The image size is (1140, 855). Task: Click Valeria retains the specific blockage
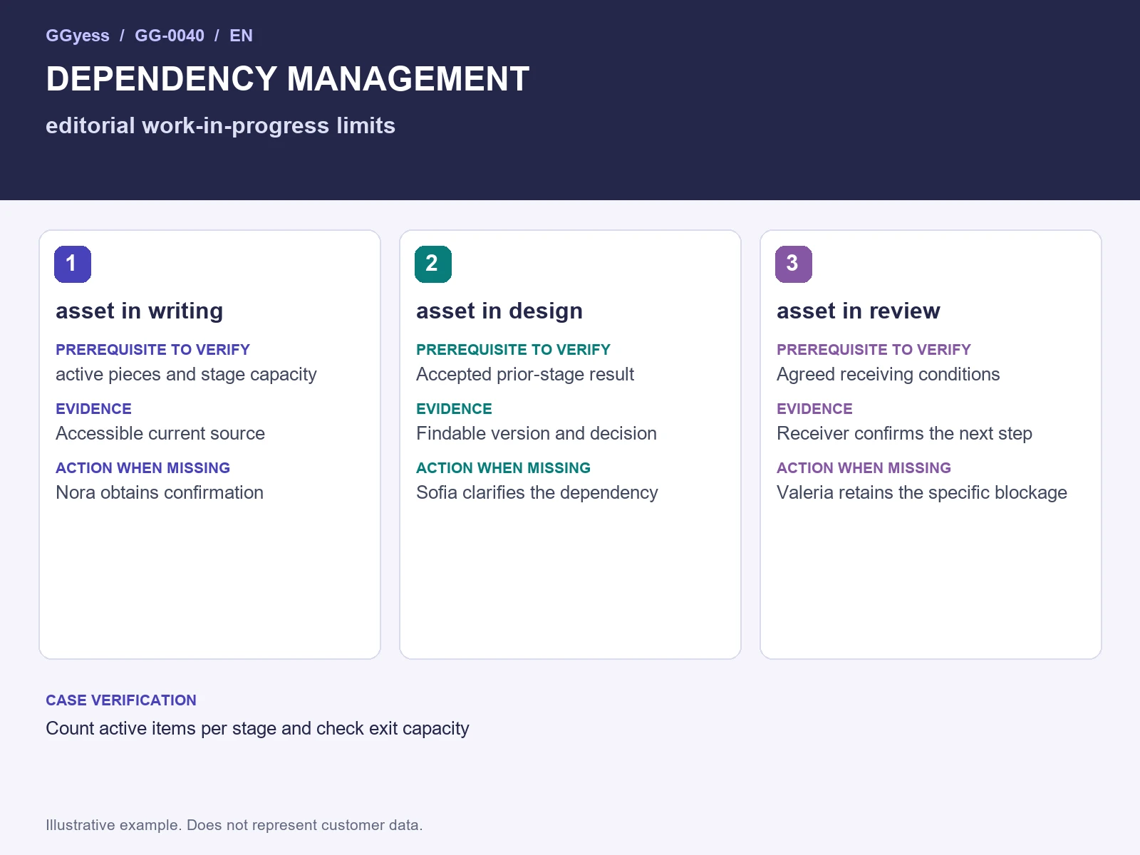point(922,493)
